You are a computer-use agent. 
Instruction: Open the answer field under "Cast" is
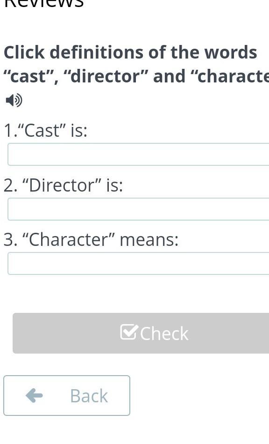(x=138, y=155)
